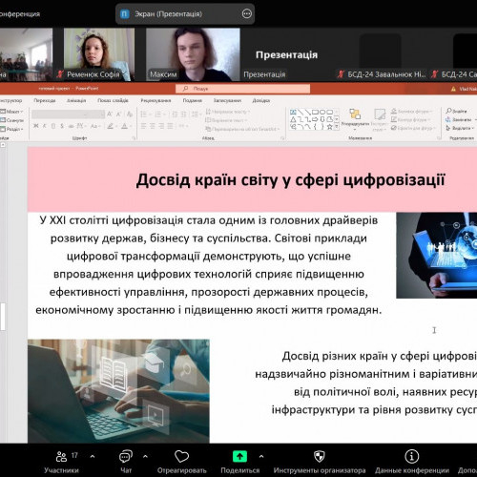Click the Упорядкувати arrange icon
Screen dimensions: 477x477
point(355,114)
